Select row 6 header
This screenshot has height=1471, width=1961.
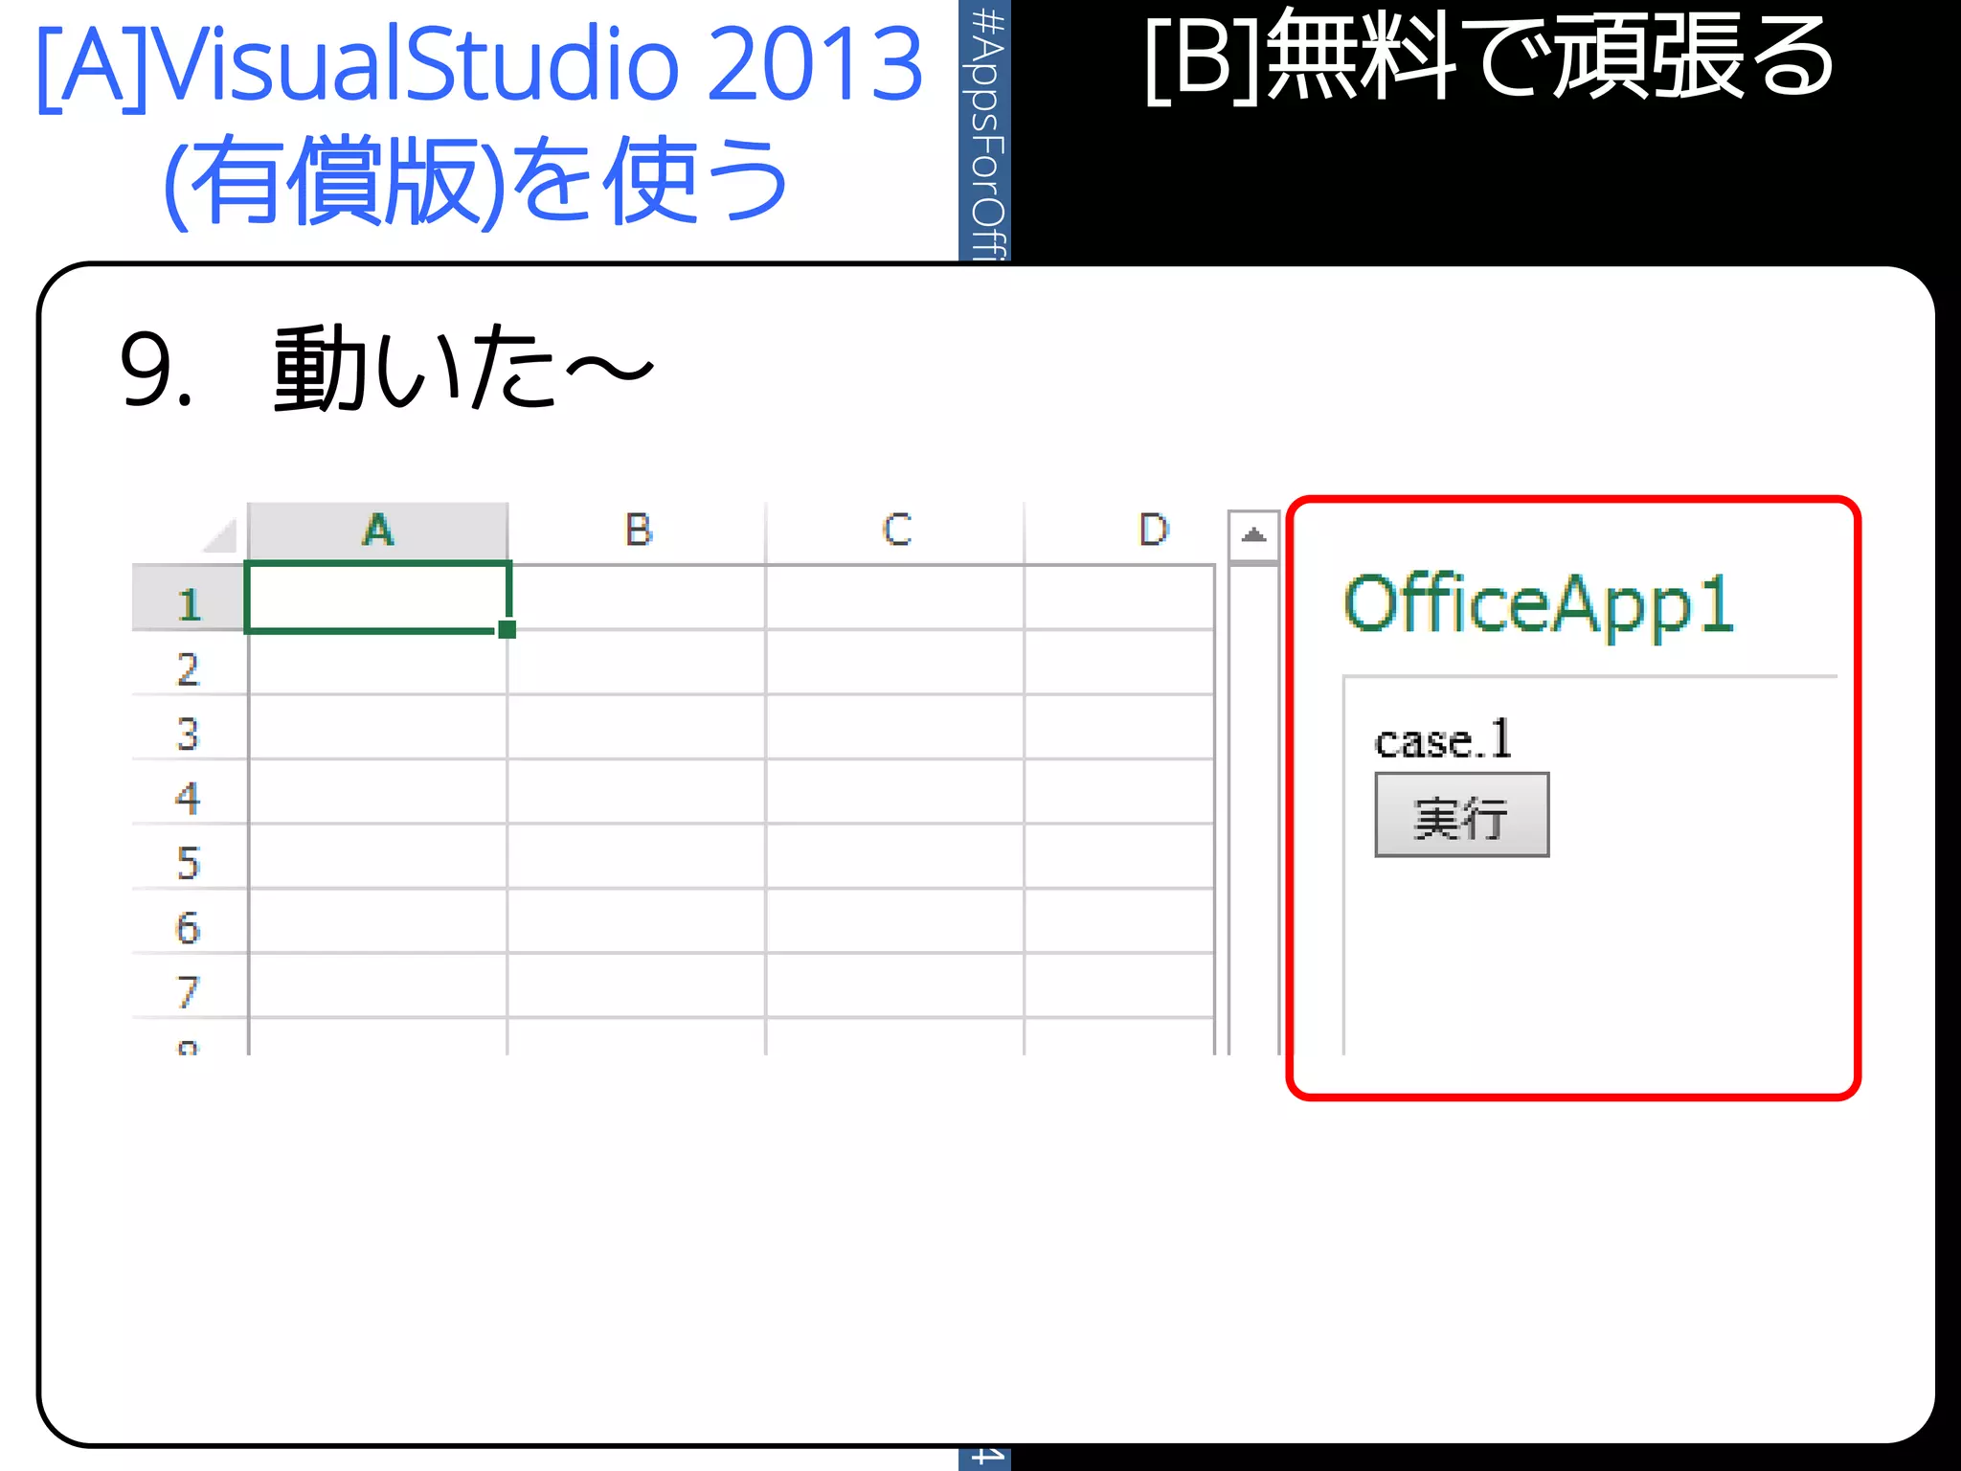tap(189, 921)
